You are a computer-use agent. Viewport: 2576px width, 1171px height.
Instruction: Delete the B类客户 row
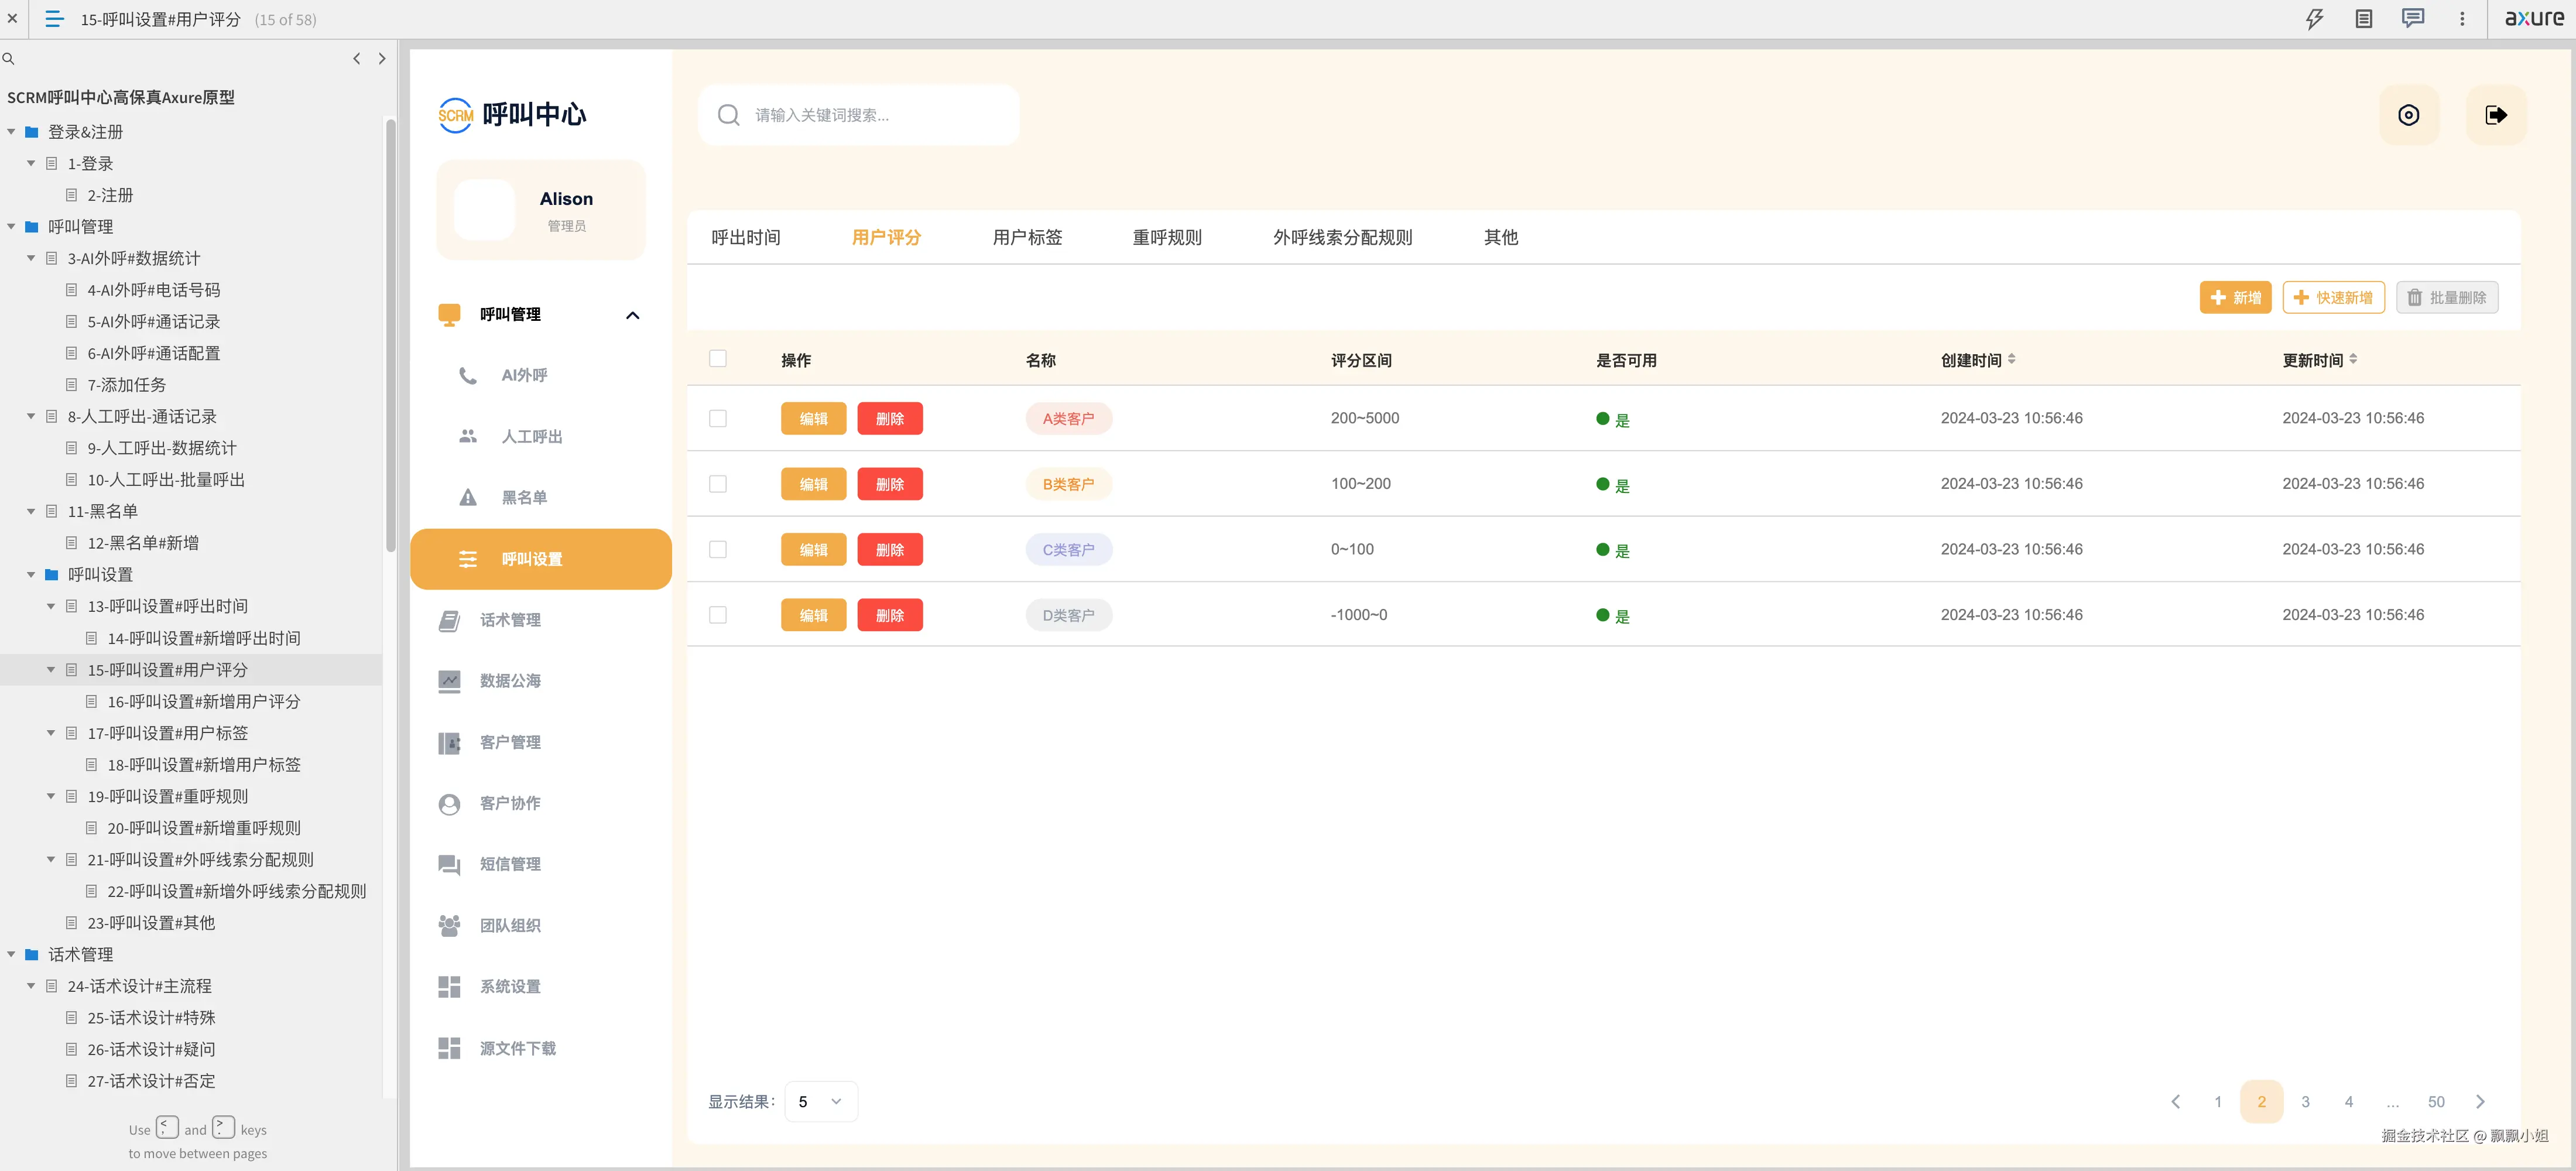889,484
